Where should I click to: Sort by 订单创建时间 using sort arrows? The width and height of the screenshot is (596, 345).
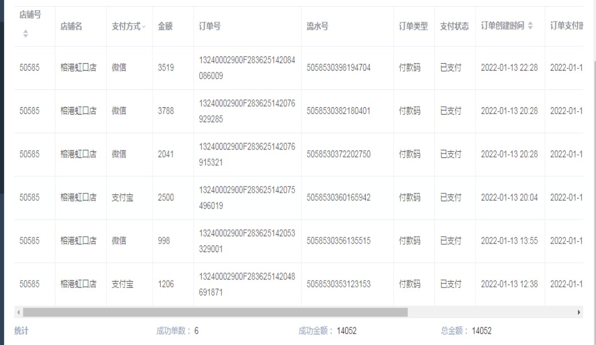coord(530,26)
